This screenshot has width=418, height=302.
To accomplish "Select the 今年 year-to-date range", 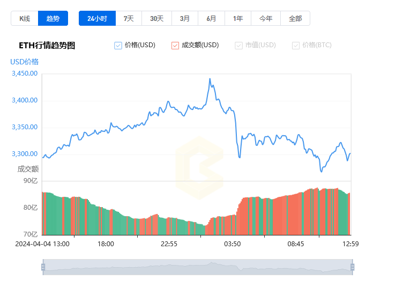I will pyautogui.click(x=266, y=18).
